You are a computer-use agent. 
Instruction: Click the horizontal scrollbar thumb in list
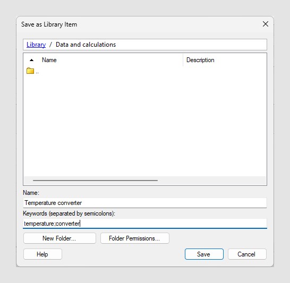coord(95,181)
